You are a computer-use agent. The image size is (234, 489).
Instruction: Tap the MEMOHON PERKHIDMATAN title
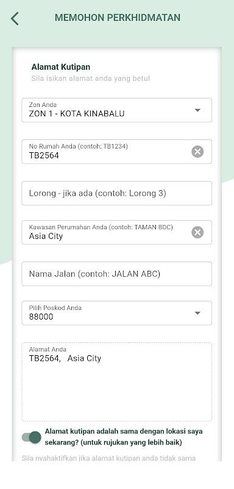pyautogui.click(x=118, y=18)
